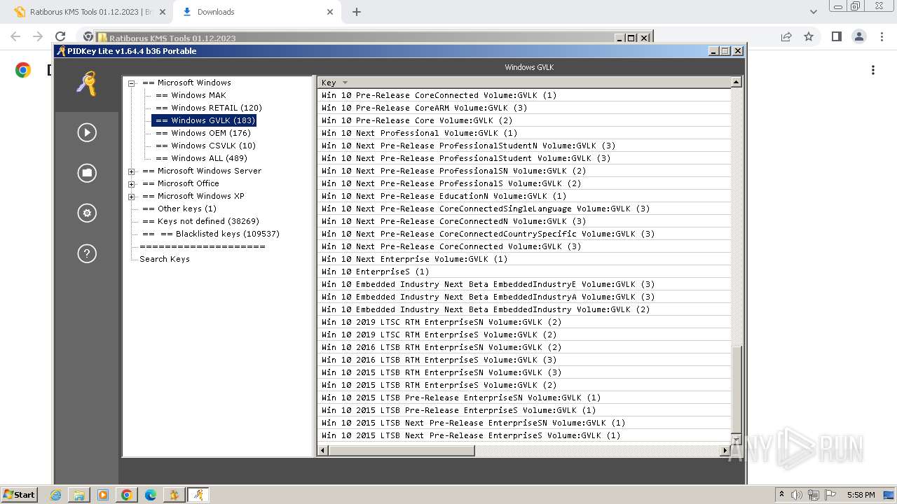Screen dimensions: 897x504
Task: Select row Win 10 Pre-Release CoreARM Volume:GVLK (3)
Action: click(x=524, y=108)
